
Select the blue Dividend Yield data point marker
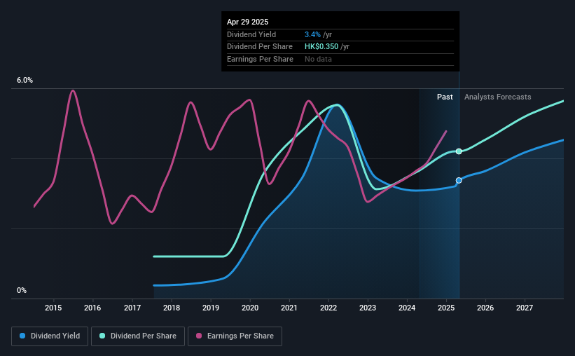point(459,180)
